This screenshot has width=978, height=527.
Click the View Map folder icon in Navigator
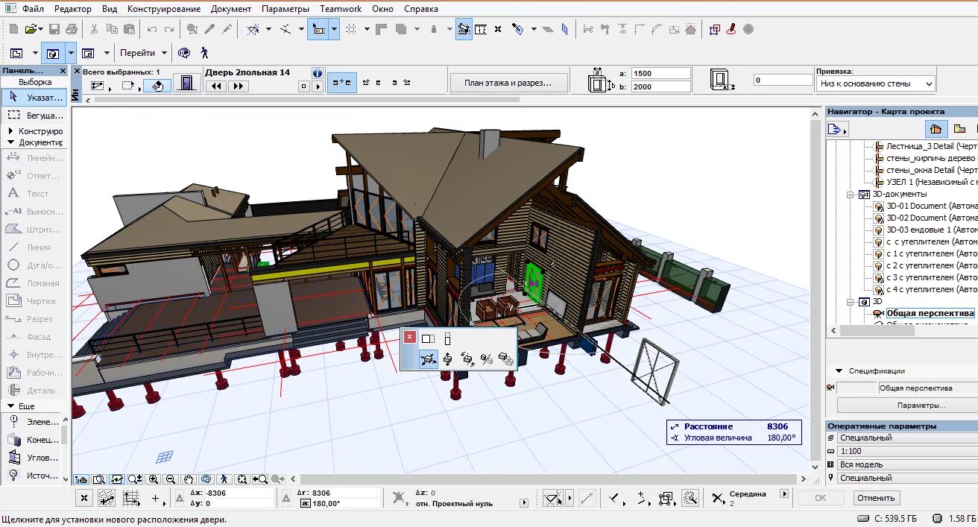click(x=960, y=129)
